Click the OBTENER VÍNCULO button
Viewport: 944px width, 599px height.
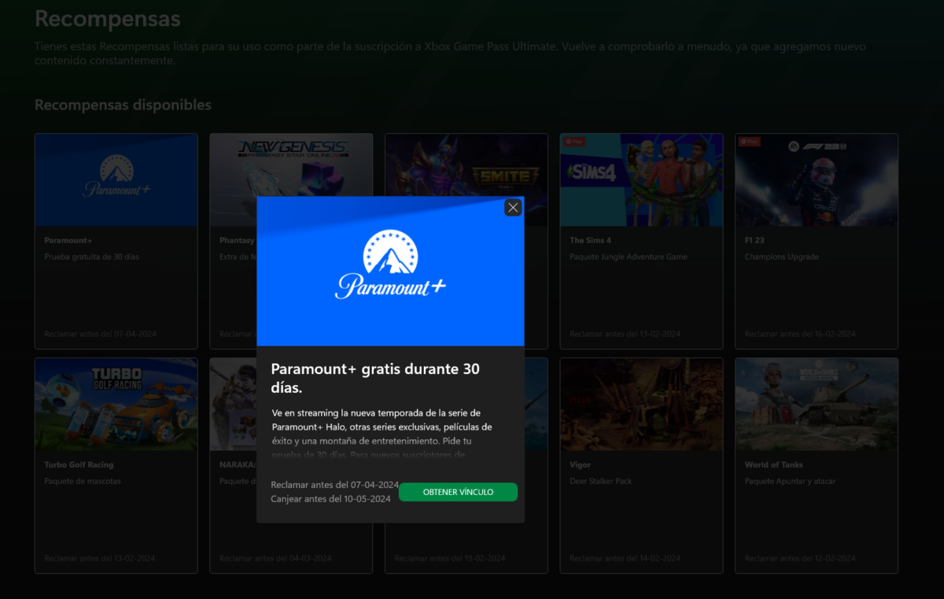(458, 492)
